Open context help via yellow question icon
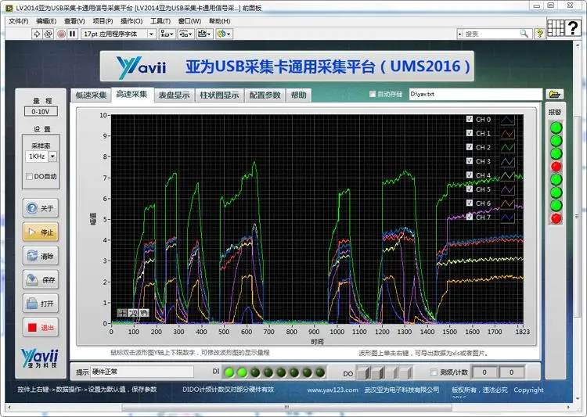The width and height of the screenshot is (587, 417). (539, 34)
